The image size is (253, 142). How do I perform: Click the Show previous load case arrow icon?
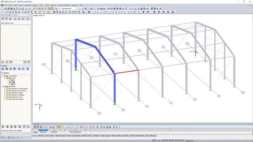coord(80,9)
